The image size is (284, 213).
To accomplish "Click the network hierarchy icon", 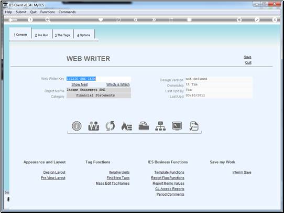I will (x=160, y=126).
